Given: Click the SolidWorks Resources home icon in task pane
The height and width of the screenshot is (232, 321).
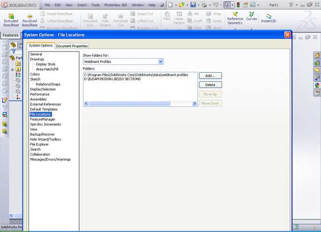Looking at the screenshot, I should click(x=317, y=55).
